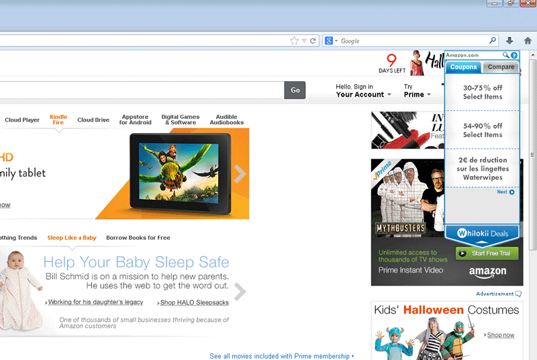Bookmark this page with the star icon

[x=294, y=41]
